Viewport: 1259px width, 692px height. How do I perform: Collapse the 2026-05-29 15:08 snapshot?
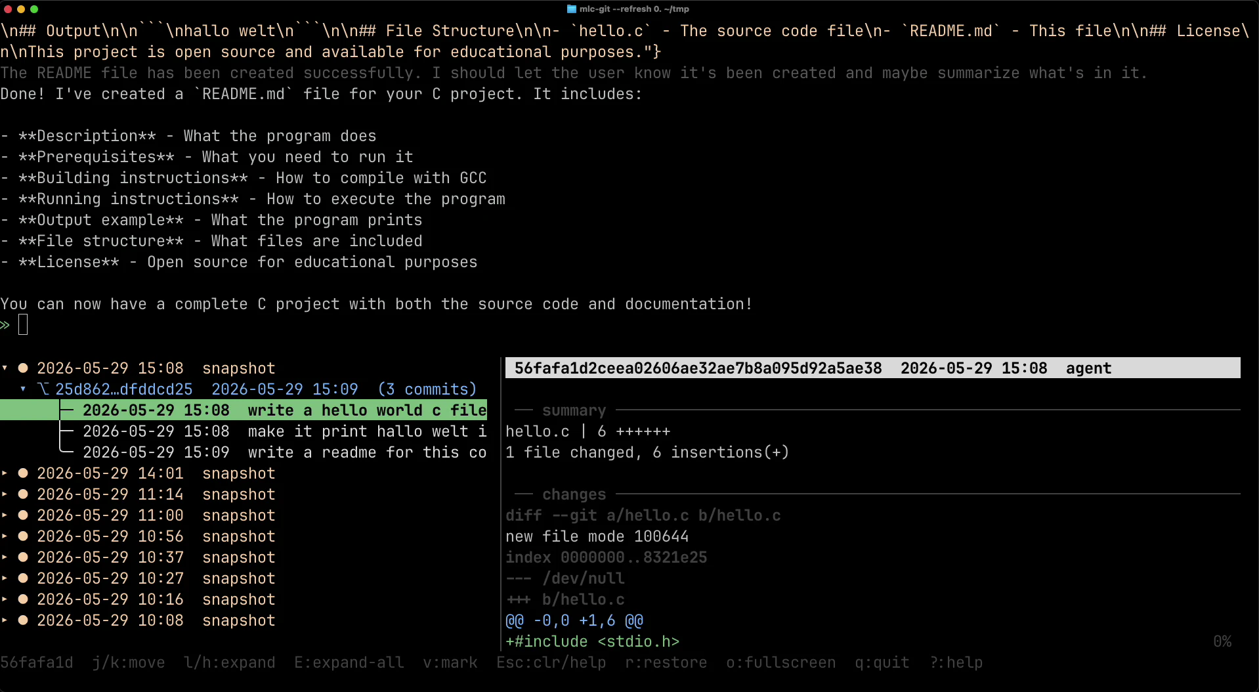(5, 368)
